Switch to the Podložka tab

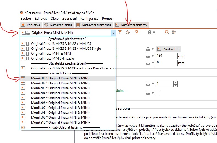click(x=31, y=25)
